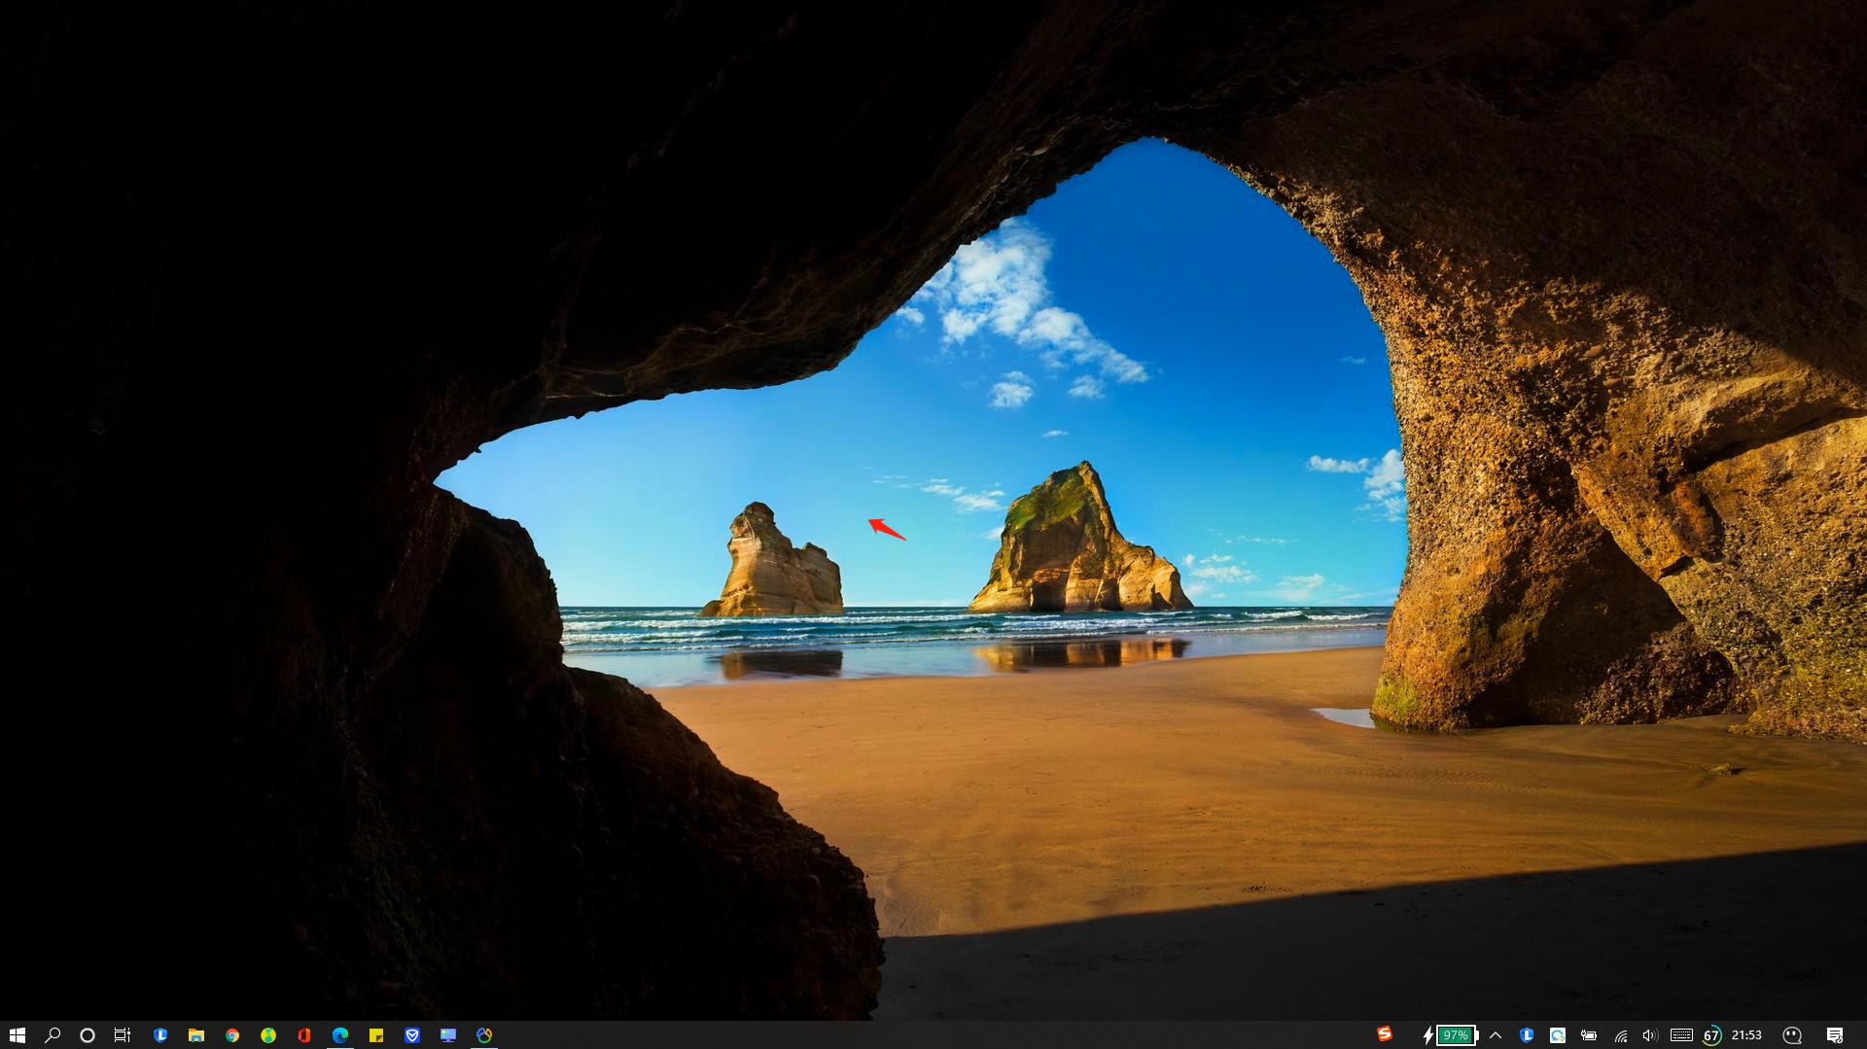Open the 21:53 clock calendar
The width and height of the screenshot is (1867, 1049).
(x=1746, y=1035)
